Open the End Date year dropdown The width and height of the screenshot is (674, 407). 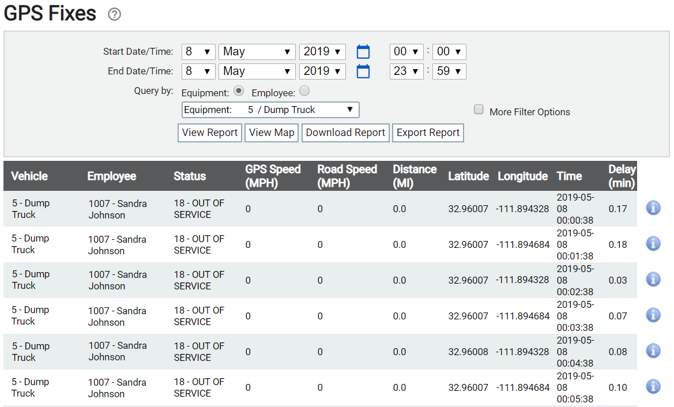tap(322, 71)
